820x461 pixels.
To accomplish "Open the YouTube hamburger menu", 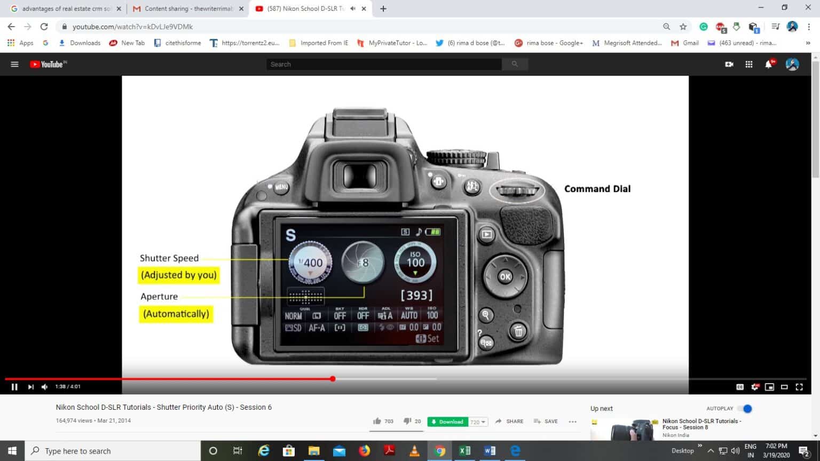I will [14, 64].
